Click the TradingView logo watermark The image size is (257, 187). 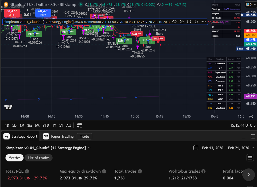[x=8, y=107]
